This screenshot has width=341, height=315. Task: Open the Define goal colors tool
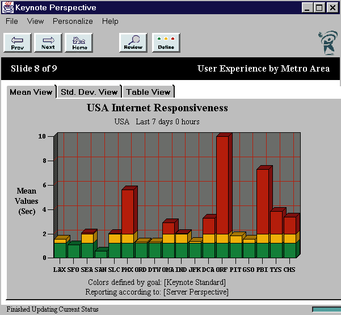[x=166, y=43]
